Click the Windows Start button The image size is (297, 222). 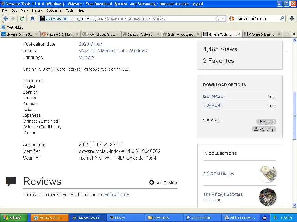point(14,218)
